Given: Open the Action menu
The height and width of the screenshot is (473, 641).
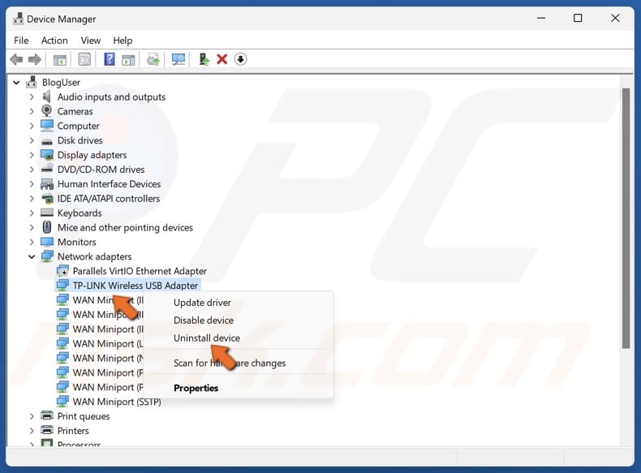Looking at the screenshot, I should click(x=54, y=41).
